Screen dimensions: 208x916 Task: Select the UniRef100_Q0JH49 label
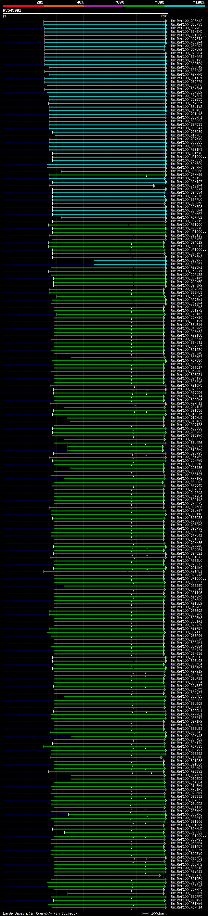point(187,68)
